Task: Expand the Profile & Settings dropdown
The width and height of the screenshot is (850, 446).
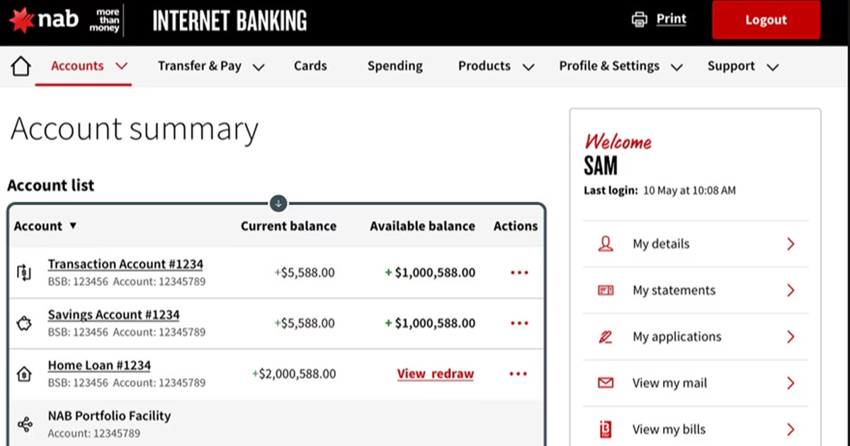Action: click(x=677, y=66)
